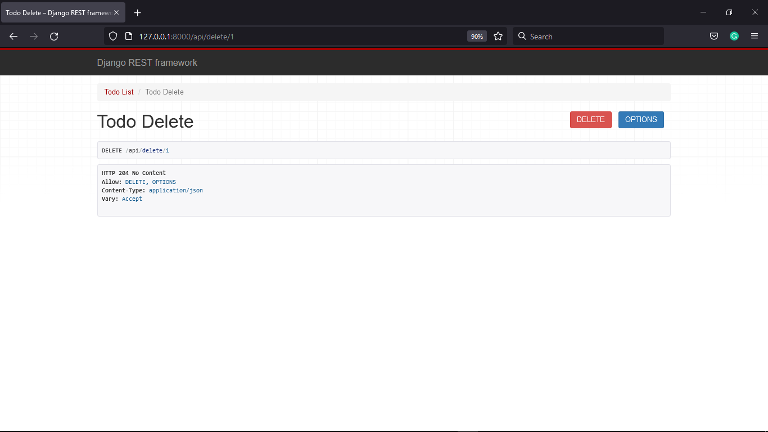
Task: Open a new tab with plus button
Action: tap(138, 13)
